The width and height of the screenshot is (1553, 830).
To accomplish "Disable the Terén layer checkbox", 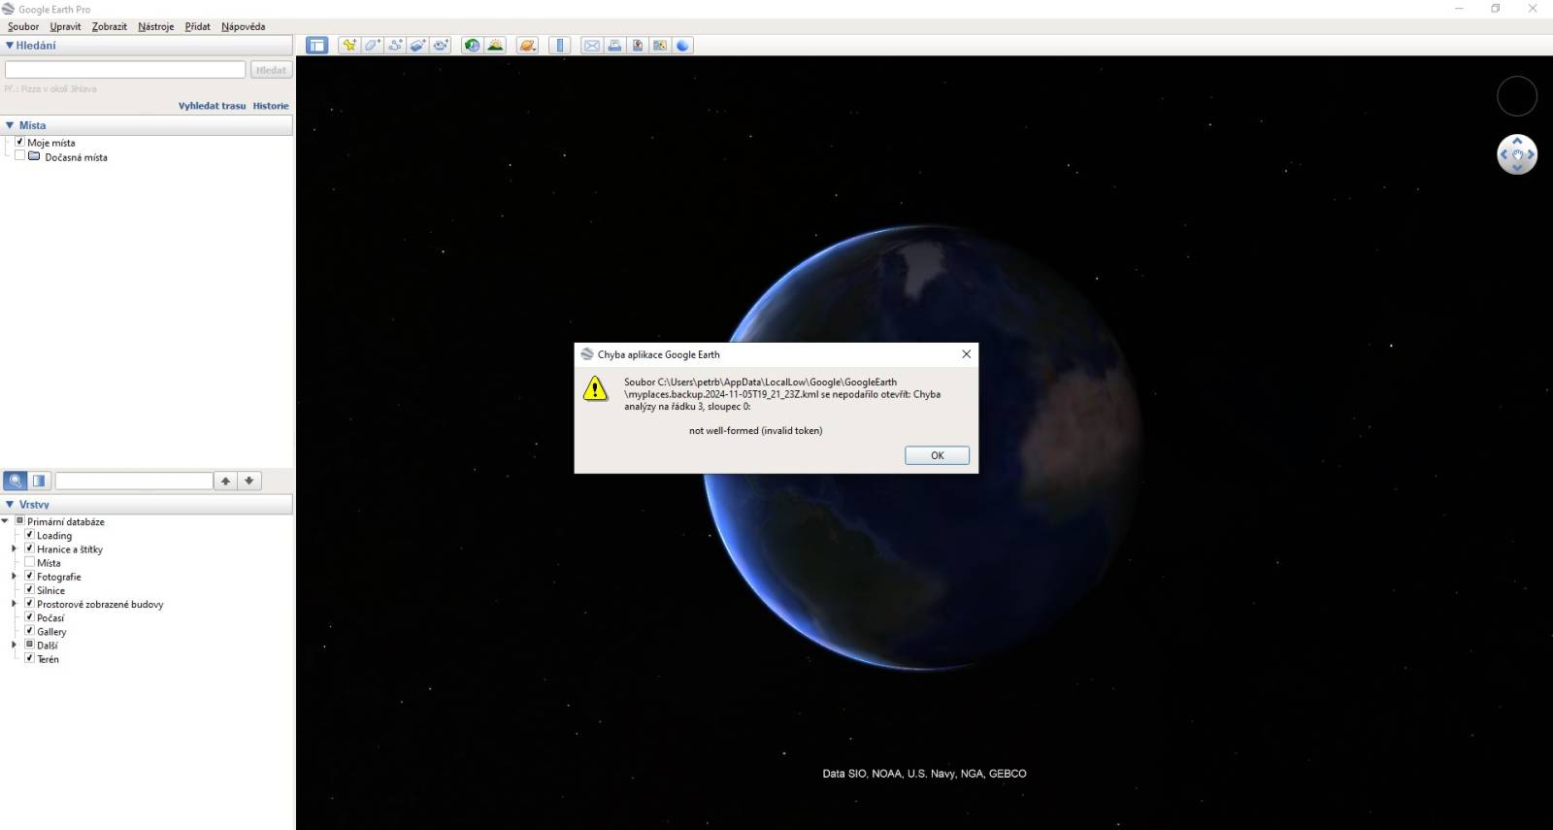I will click(x=29, y=658).
